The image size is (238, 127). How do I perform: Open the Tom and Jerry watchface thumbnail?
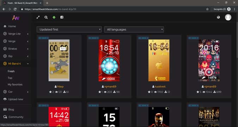[59, 61]
